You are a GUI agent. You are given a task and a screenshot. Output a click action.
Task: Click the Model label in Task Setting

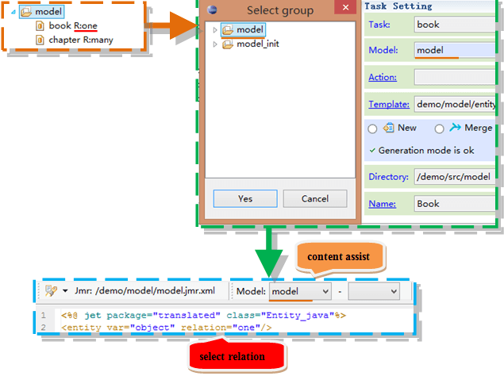383,50
